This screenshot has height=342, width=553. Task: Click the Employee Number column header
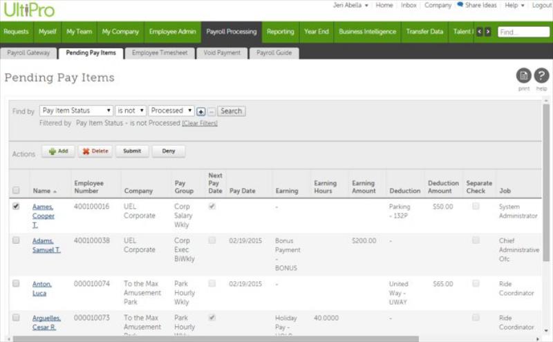pyautogui.click(x=89, y=187)
